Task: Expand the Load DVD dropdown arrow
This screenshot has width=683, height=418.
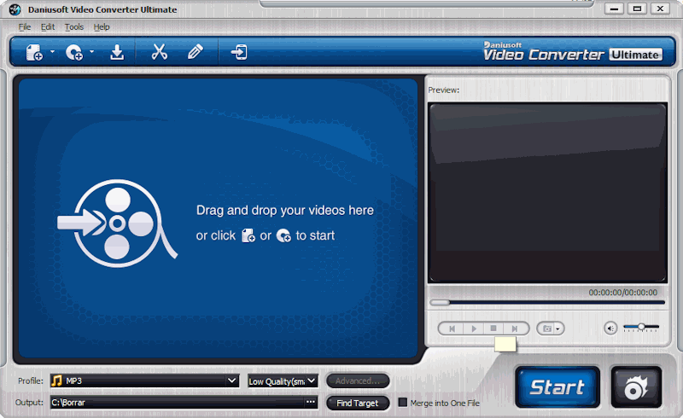Action: [x=91, y=51]
